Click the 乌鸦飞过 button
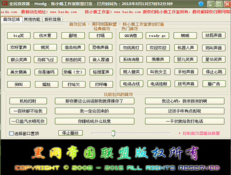The height and width of the screenshot is (175, 231). tap(46, 60)
